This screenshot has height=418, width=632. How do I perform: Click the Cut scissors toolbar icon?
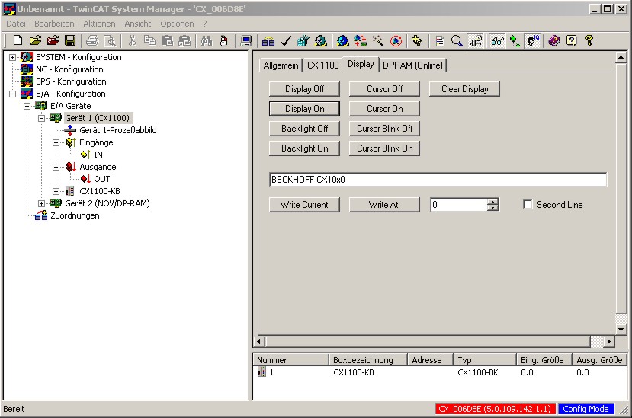[132, 40]
